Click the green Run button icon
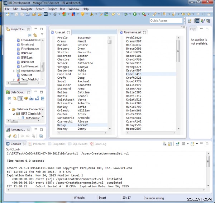Viewport: 215px width, 203px height. [135, 14]
